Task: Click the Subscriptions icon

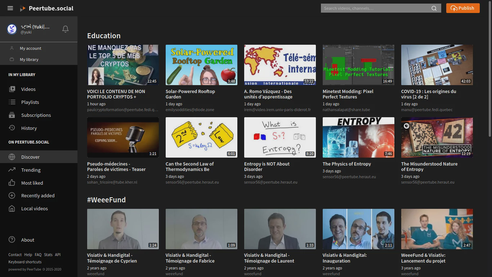Action: tap(12, 115)
